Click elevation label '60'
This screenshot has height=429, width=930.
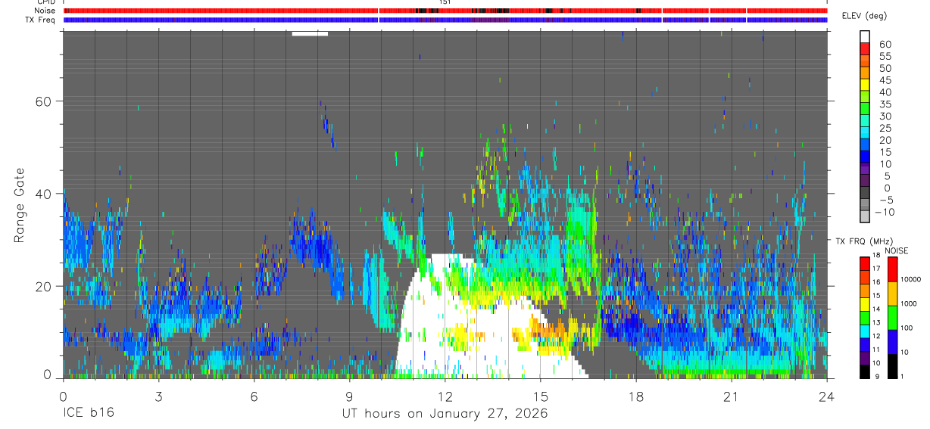pos(884,44)
